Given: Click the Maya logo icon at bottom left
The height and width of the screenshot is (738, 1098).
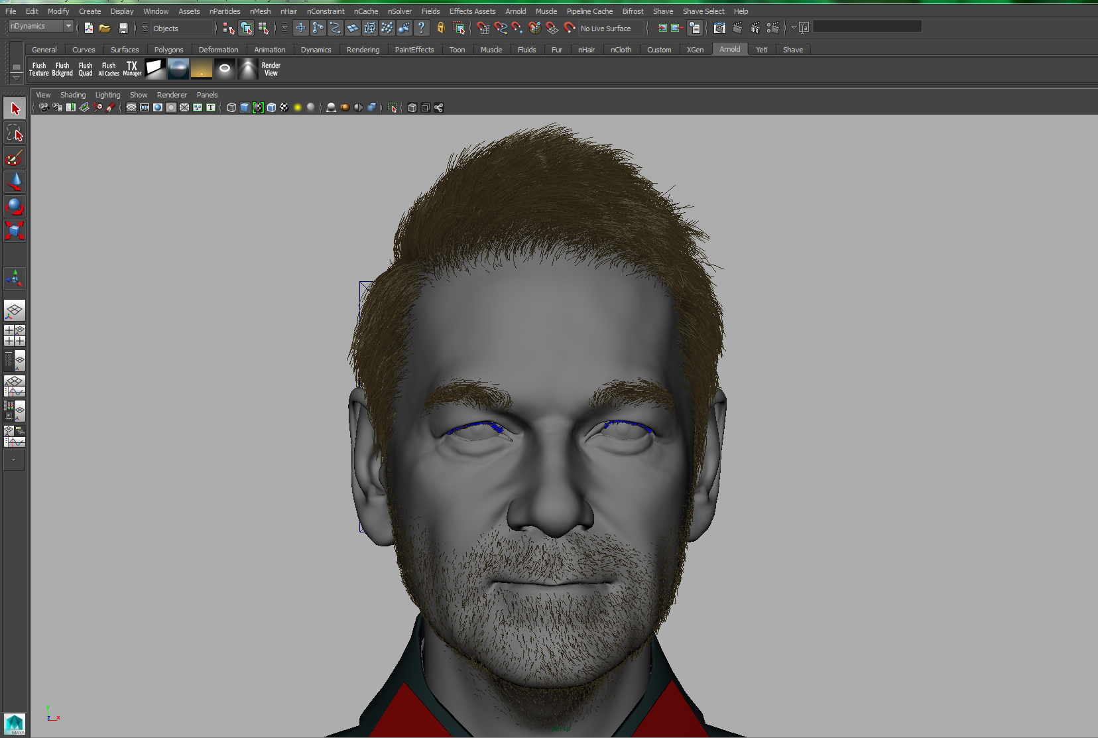Looking at the screenshot, I should [15, 723].
